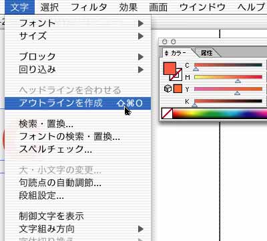This screenshot has height=241, width=267.
Task: Click the orange in-gamut color swatch
Action: (178, 88)
